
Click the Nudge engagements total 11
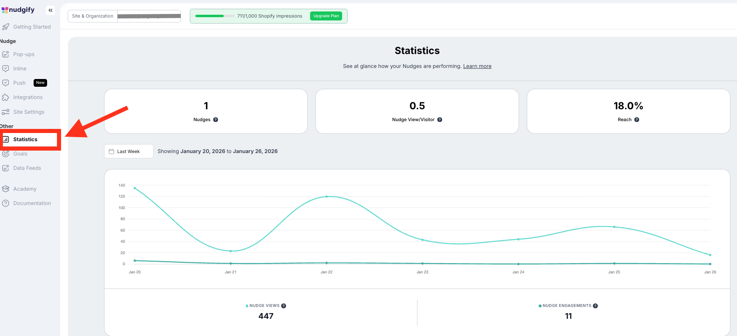[x=568, y=316]
